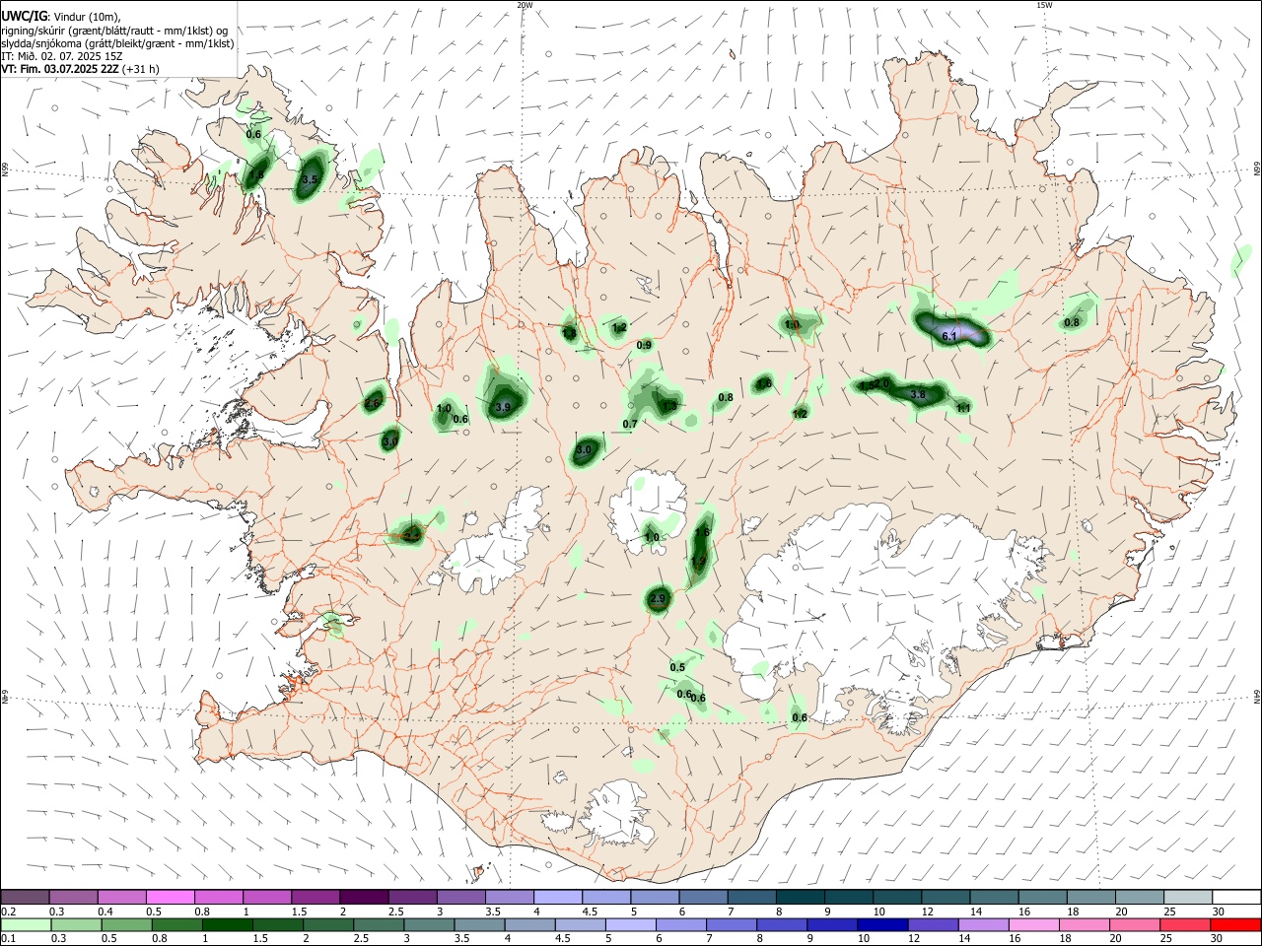Click the 'rigning/skúrir' legend description line
This screenshot has height=946, width=1262.
[114, 30]
